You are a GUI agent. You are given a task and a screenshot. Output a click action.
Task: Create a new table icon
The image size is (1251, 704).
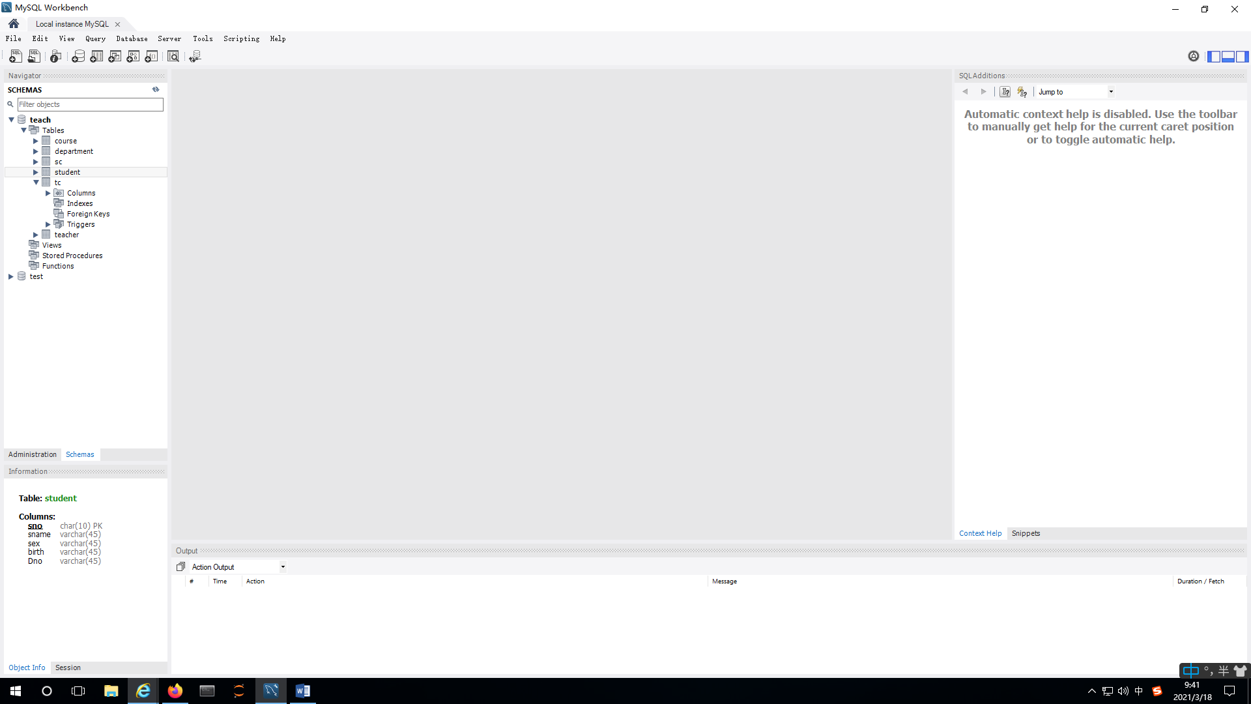pyautogui.click(x=96, y=57)
